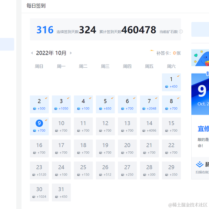Click the light blue button at top right
Image resolution: width=209 pixels, height=209 pixels.
point(200,30)
